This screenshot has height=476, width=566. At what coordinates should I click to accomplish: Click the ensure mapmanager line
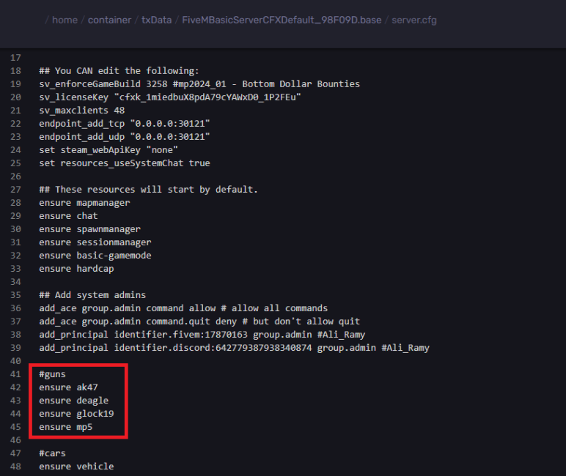(x=84, y=203)
